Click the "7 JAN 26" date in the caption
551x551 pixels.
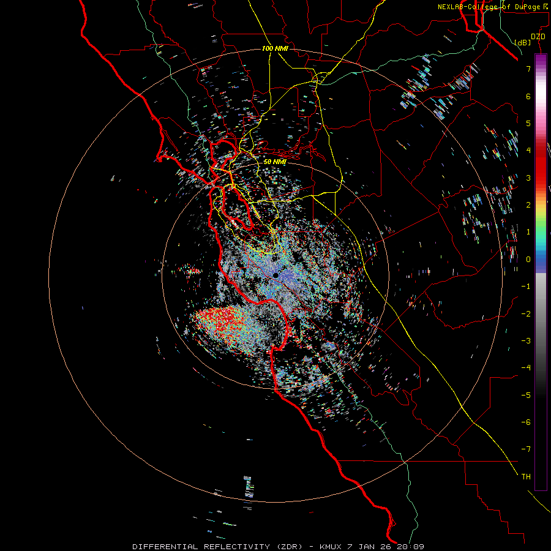click(x=371, y=547)
